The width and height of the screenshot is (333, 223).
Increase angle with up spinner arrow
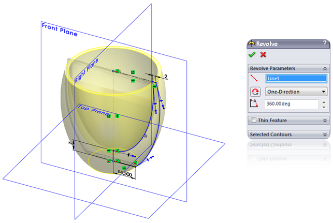point(324,102)
